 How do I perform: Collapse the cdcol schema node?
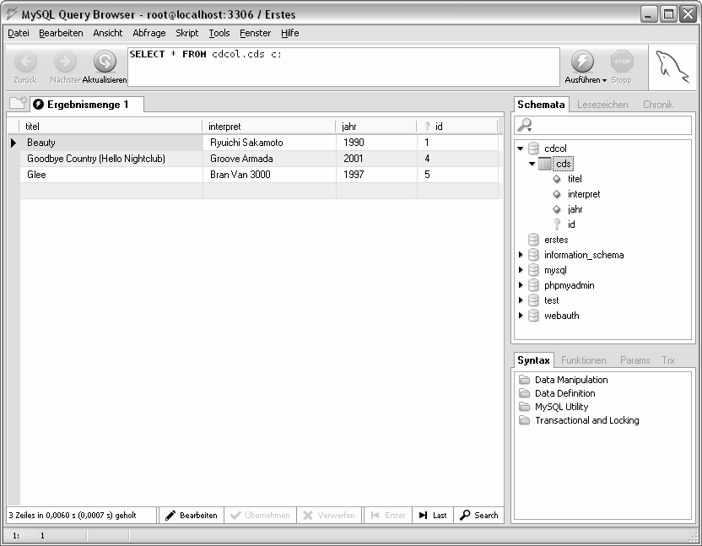521,149
